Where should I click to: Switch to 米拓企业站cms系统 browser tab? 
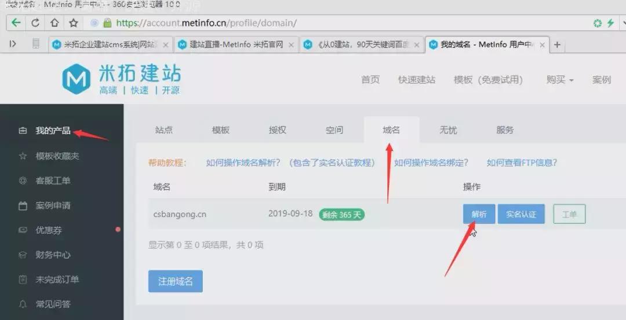tap(111, 45)
